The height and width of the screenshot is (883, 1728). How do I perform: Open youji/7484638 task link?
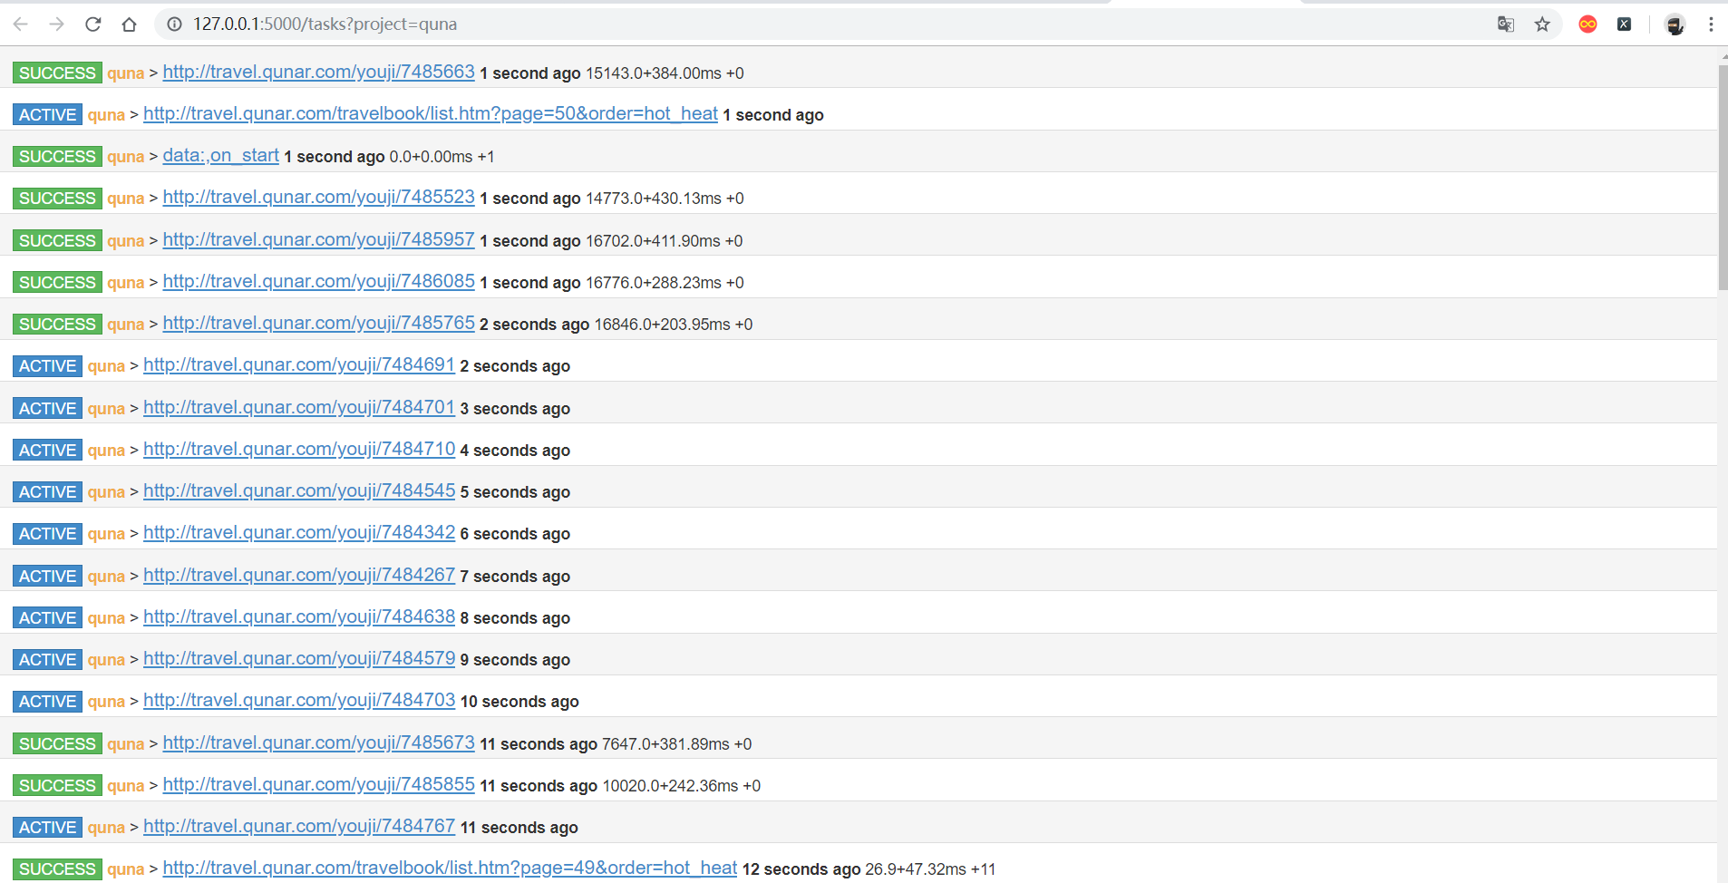pyautogui.click(x=299, y=616)
